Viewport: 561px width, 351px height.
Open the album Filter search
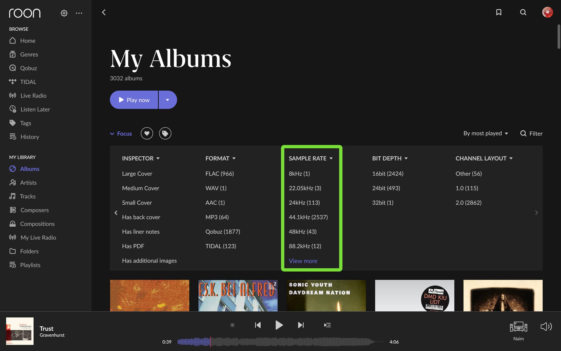click(x=531, y=133)
